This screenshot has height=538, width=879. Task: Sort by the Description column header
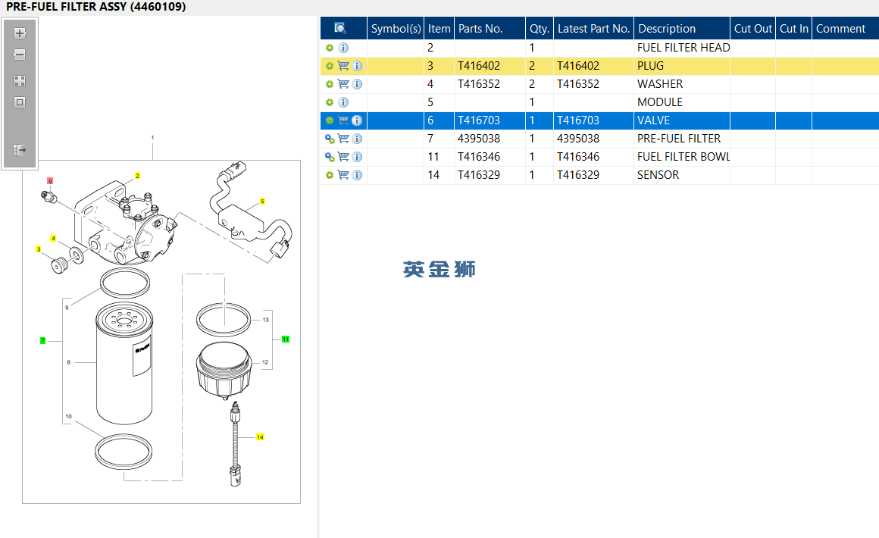click(682, 28)
